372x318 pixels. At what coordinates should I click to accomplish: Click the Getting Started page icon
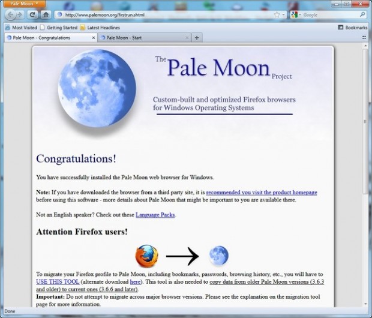point(42,28)
